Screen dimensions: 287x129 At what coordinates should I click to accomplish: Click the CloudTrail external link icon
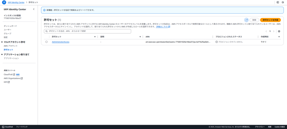(14, 74)
